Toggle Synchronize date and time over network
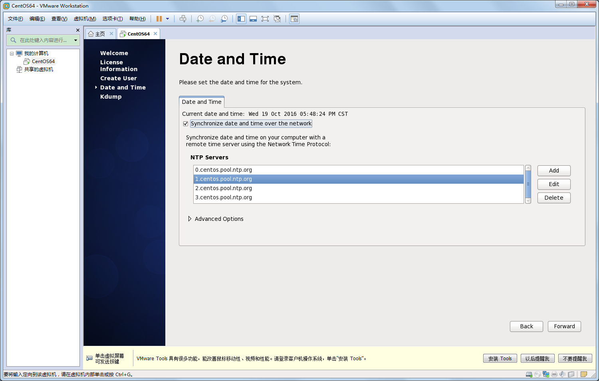Viewport: 599px width, 381px height. click(185, 124)
